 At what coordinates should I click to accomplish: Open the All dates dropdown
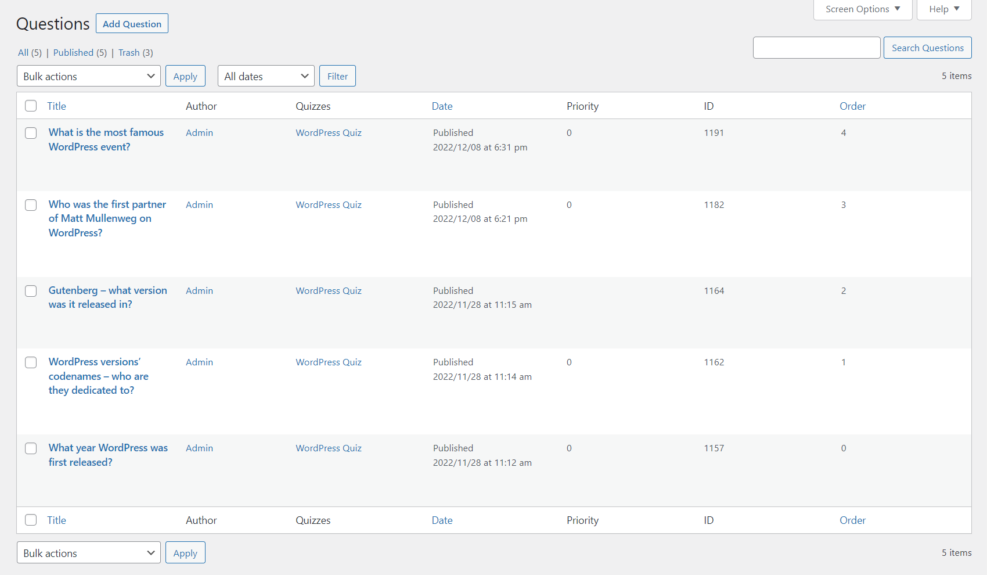pyautogui.click(x=266, y=76)
